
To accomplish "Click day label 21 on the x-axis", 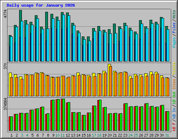I will coord(115,135).
